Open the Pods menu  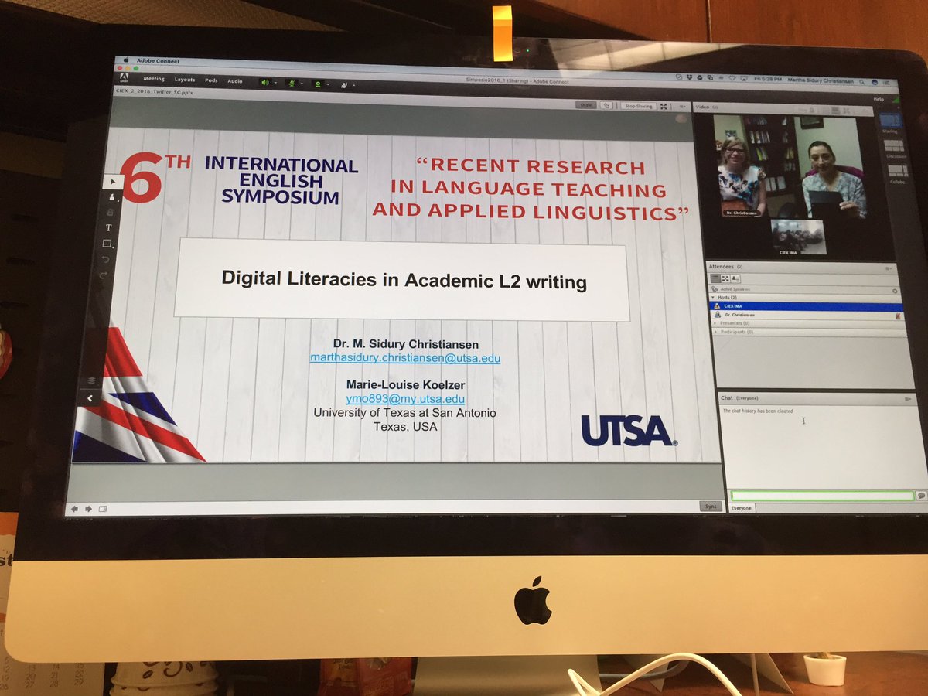[x=211, y=80]
